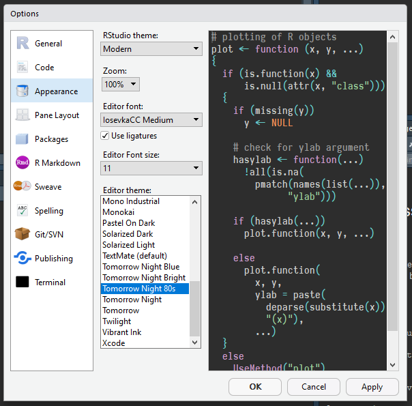Click the code preview vertical scrollbar thumb
This screenshot has width=412, height=406.
[x=392, y=186]
